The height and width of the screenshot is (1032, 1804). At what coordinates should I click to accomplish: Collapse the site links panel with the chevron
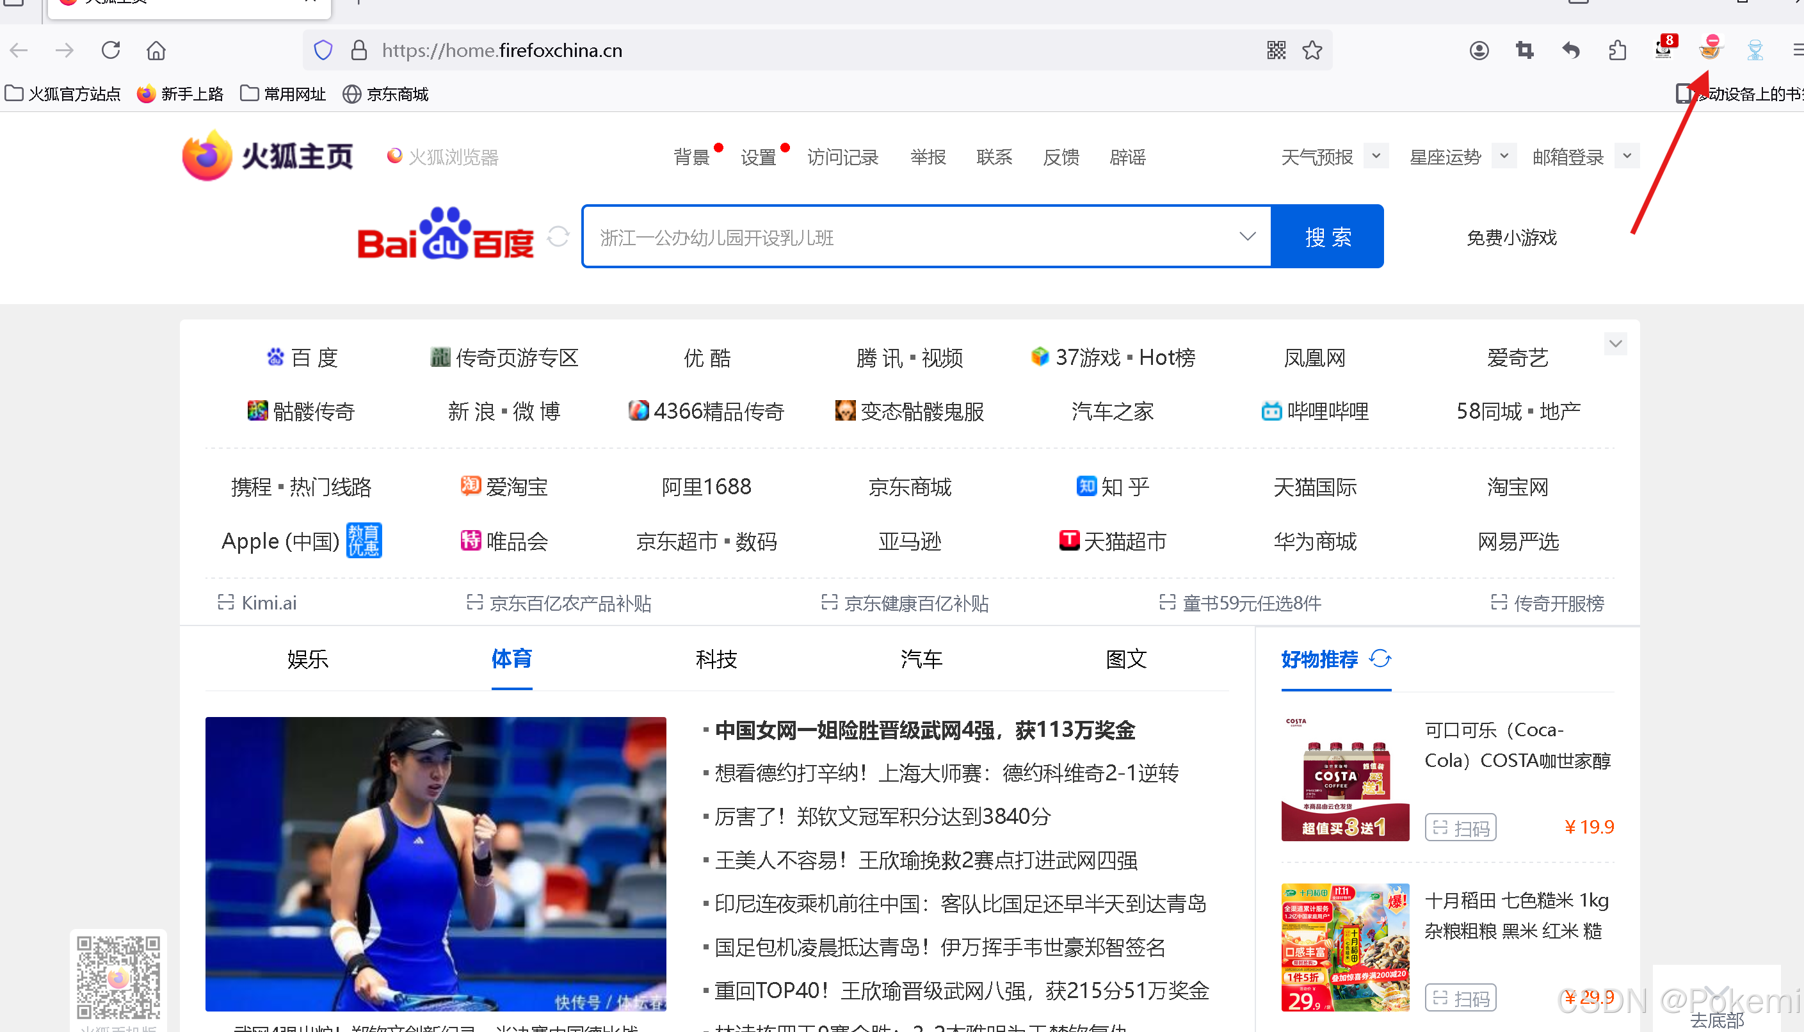[x=1616, y=344]
